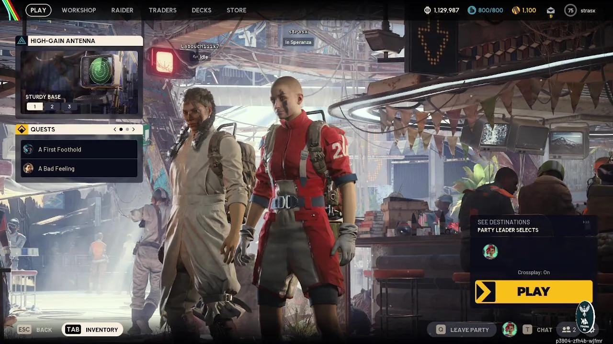
Task: Select Sturdy Base step 2
Action: 52,107
